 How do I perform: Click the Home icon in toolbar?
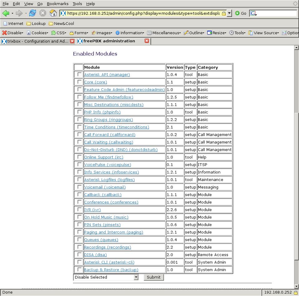[53, 13]
